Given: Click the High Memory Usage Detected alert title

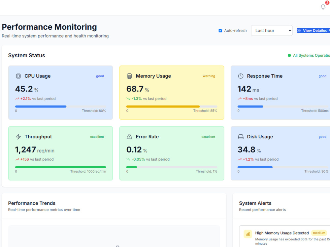Looking at the screenshot, I should point(282,233).
